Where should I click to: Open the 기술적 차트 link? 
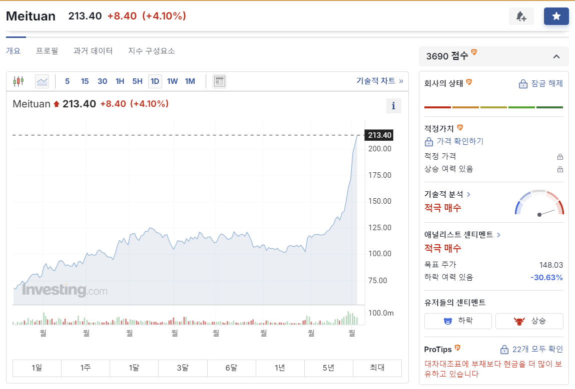[x=376, y=81]
